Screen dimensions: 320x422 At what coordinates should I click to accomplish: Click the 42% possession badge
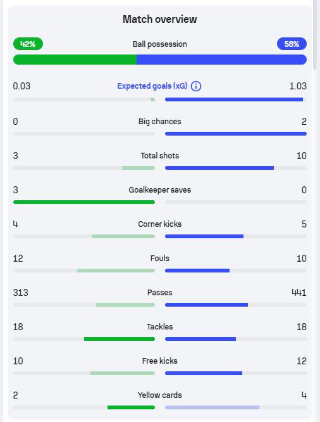[x=28, y=44]
